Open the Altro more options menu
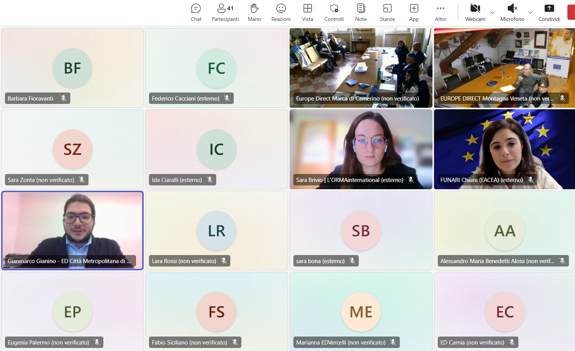The height and width of the screenshot is (351, 575). tap(440, 13)
